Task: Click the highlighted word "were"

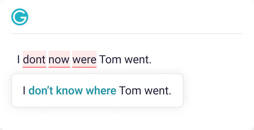Action: tap(84, 59)
